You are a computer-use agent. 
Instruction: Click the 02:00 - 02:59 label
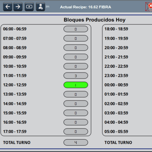pos(116,104)
